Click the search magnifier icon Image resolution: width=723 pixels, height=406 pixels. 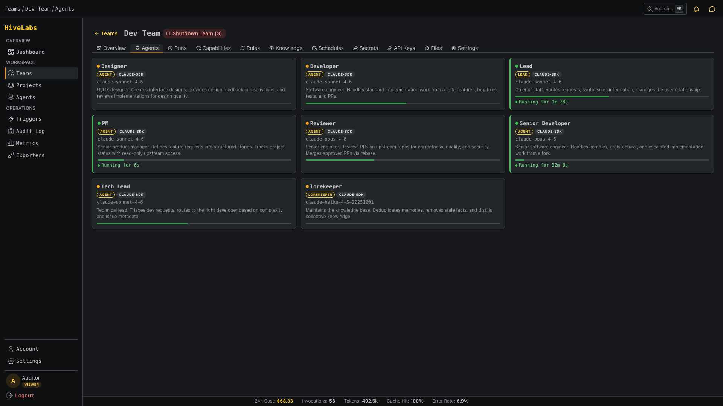pos(650,9)
